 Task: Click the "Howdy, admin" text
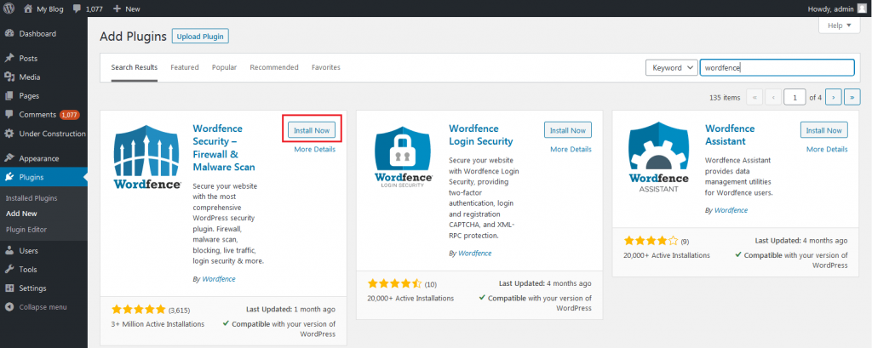tap(829, 9)
